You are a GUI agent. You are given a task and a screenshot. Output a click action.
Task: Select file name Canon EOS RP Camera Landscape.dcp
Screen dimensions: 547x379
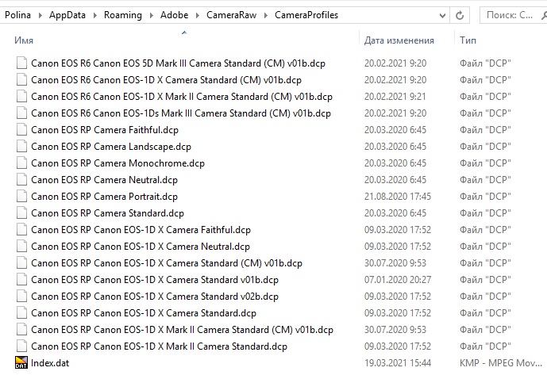[111, 147]
